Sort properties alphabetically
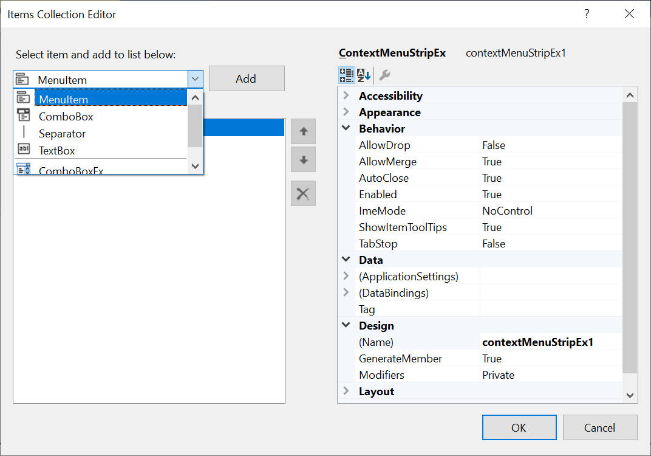The width and height of the screenshot is (651, 456). [363, 75]
